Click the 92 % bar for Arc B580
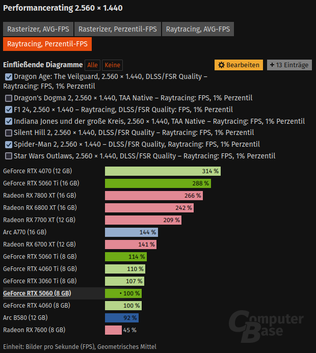This screenshot has width=316, height=353. (122, 318)
